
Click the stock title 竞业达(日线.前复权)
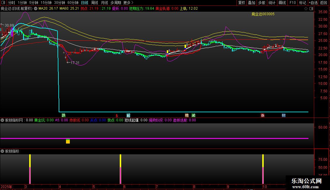(17, 9)
